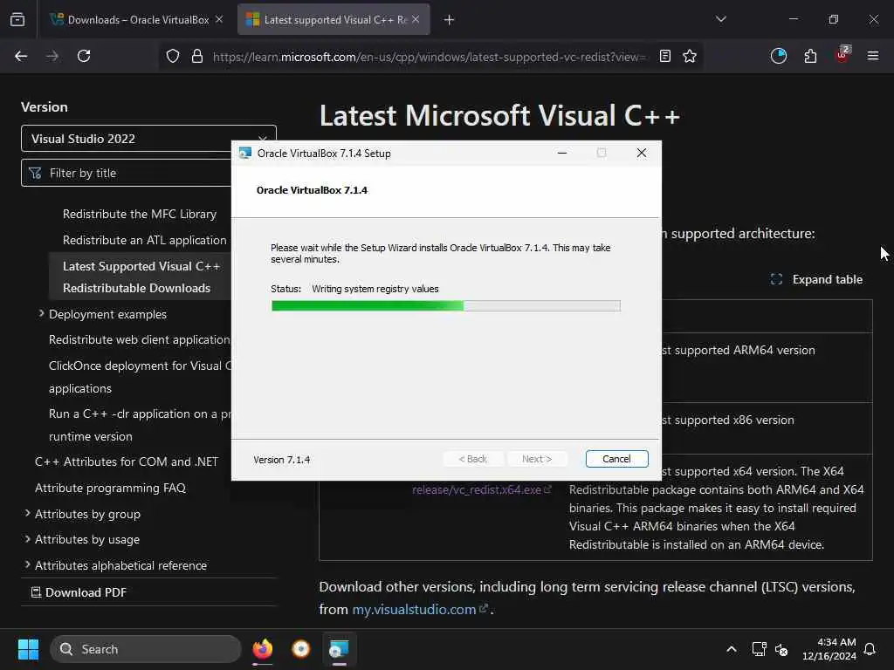Click the disabled Next button in setup

click(x=537, y=459)
